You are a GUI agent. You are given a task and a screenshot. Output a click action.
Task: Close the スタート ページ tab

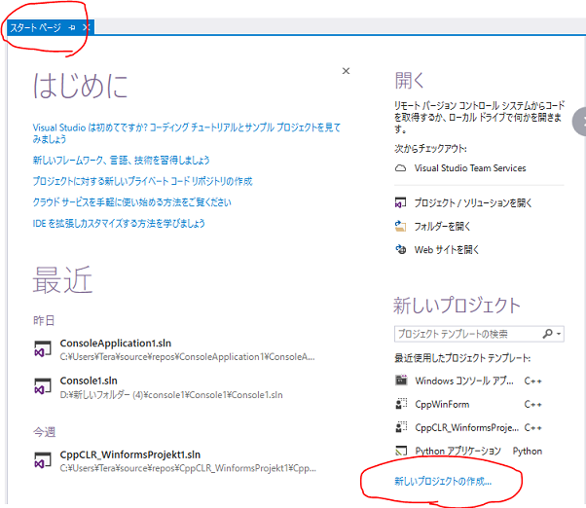[87, 27]
